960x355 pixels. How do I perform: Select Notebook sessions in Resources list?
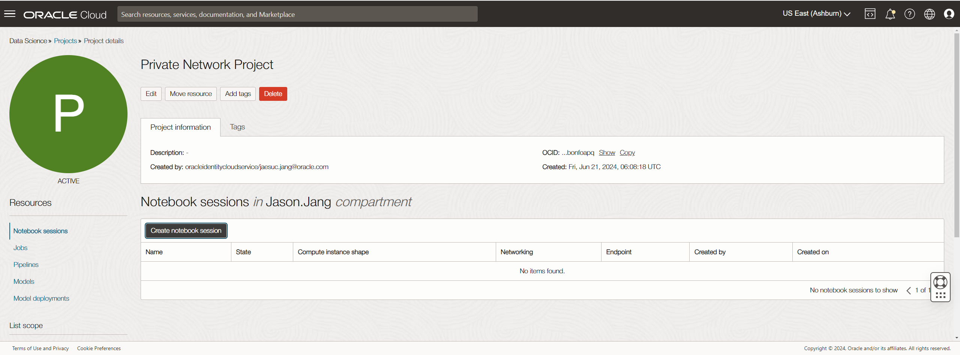40,231
